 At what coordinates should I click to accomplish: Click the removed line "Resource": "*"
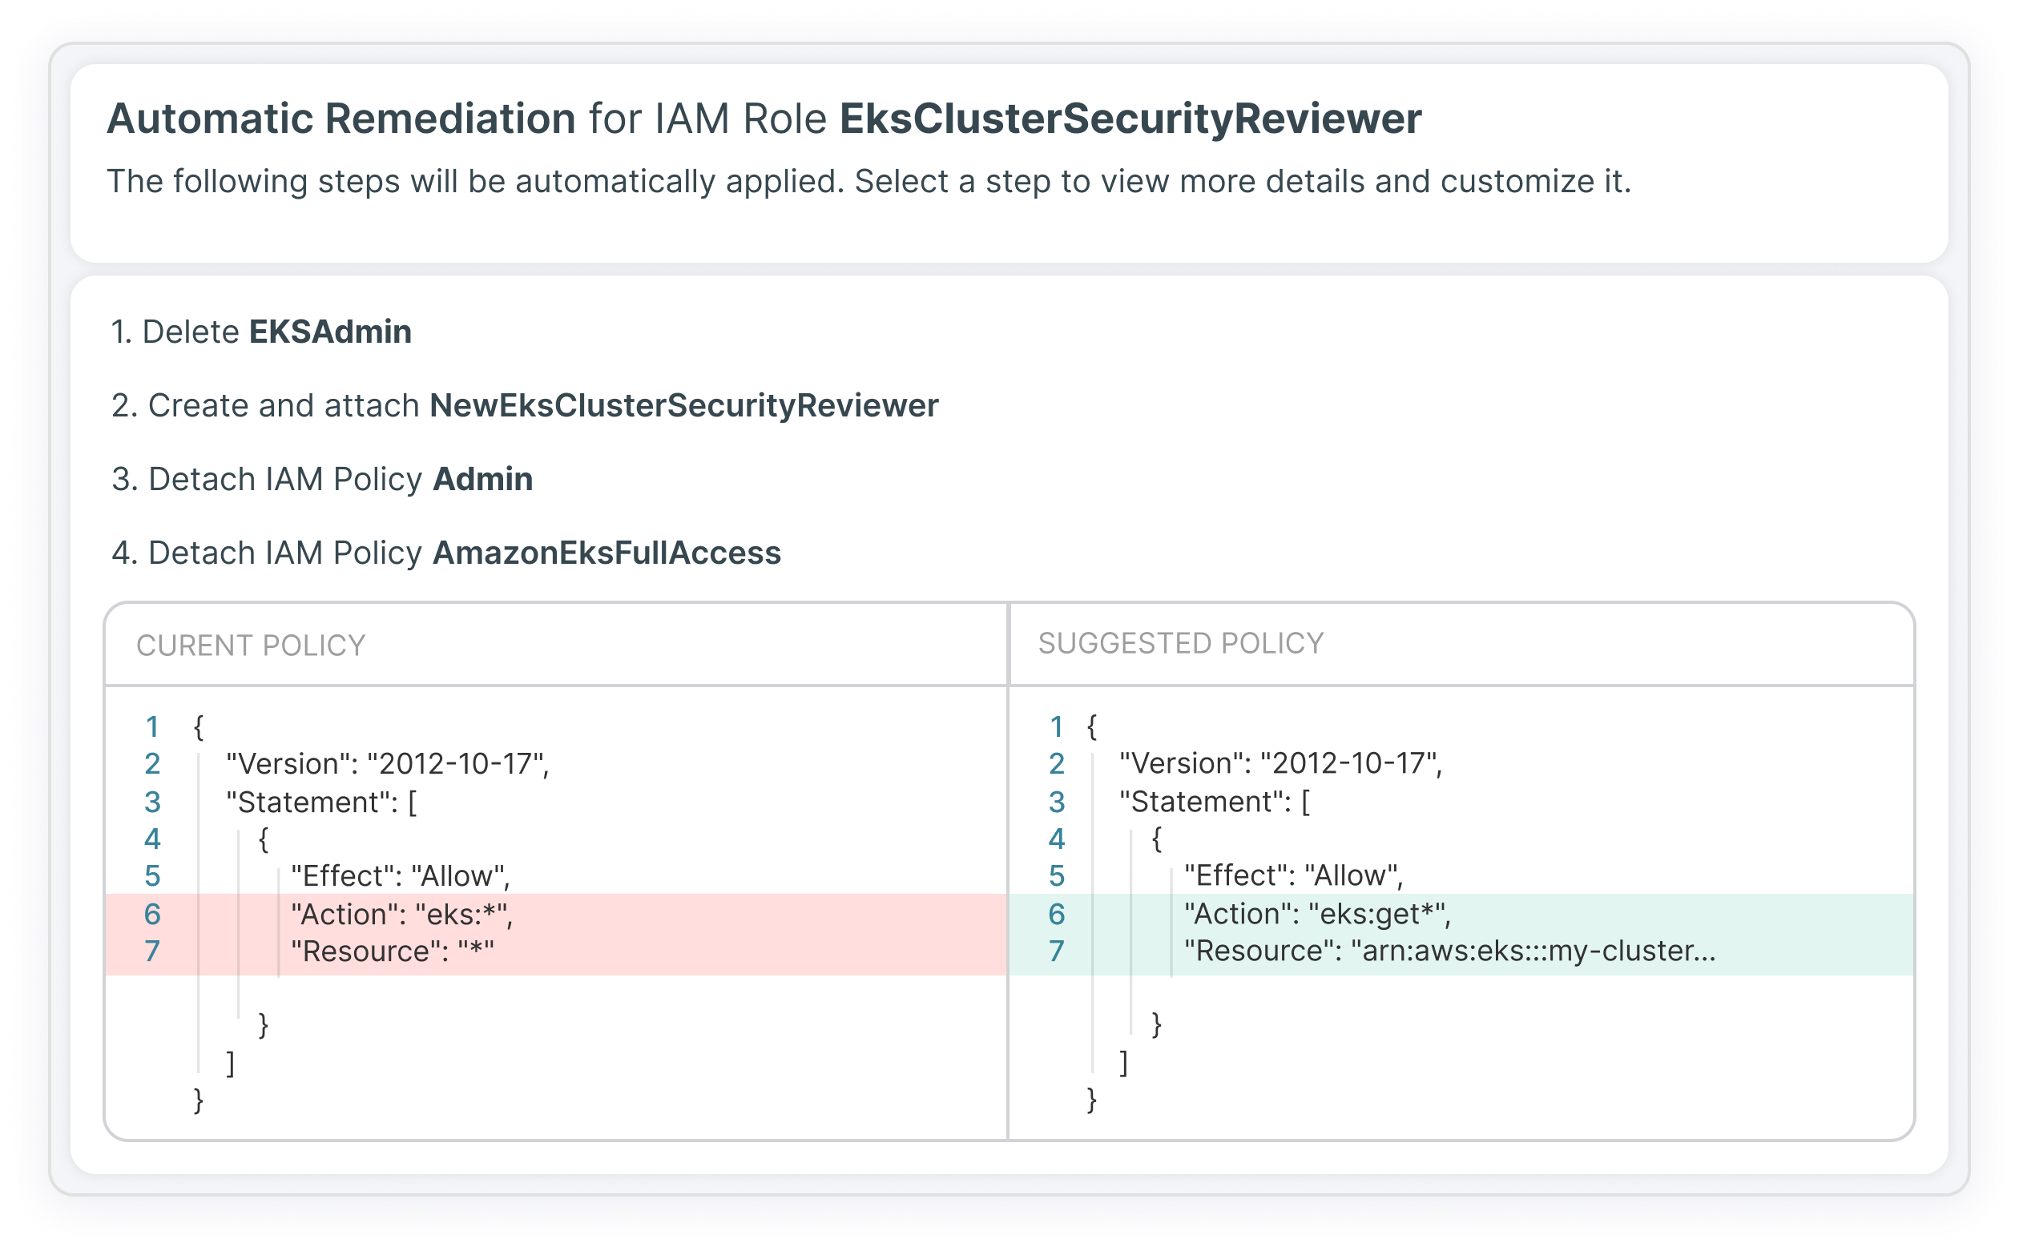392,951
